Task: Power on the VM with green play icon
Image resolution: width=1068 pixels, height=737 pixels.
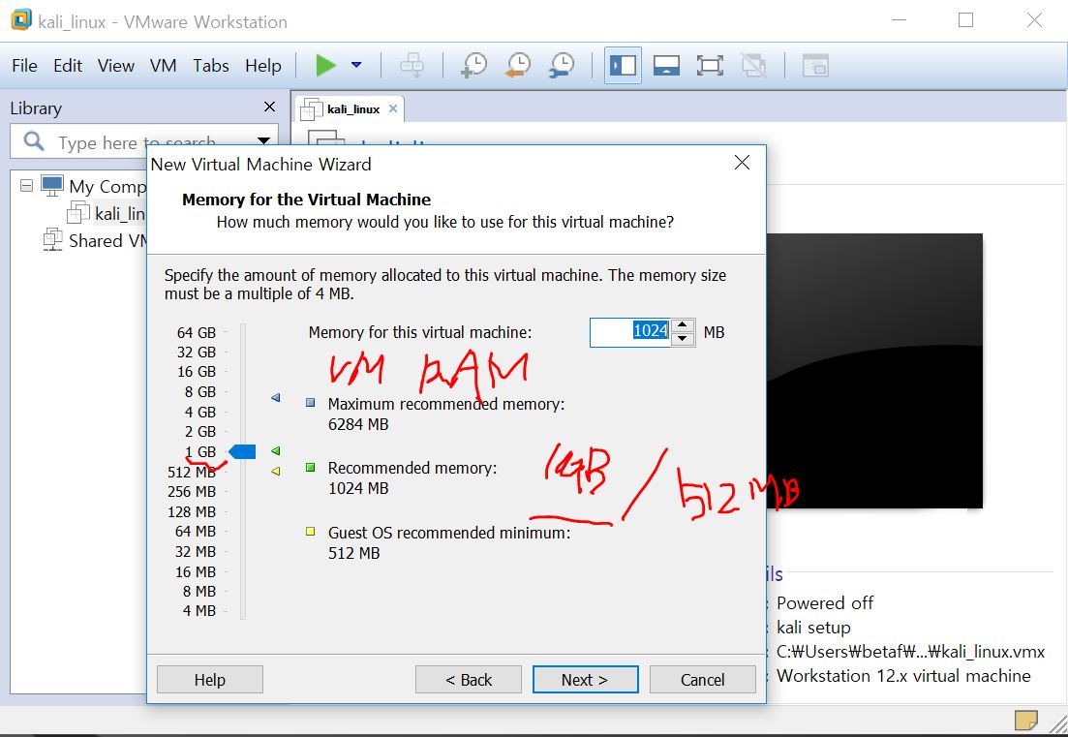Action: point(325,66)
